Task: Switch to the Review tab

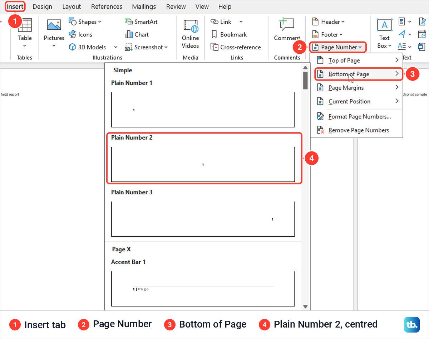Action: tap(176, 6)
